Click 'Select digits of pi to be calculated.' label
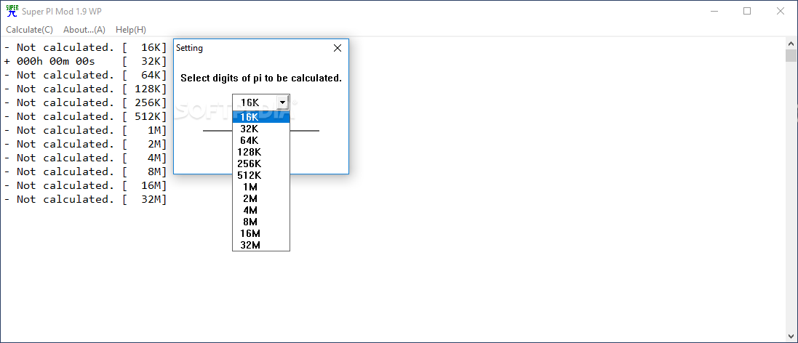 tap(261, 78)
